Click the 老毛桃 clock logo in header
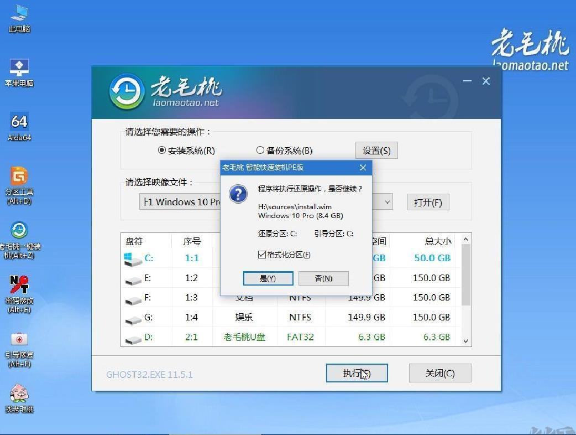The image size is (576, 435). pyautogui.click(x=127, y=91)
